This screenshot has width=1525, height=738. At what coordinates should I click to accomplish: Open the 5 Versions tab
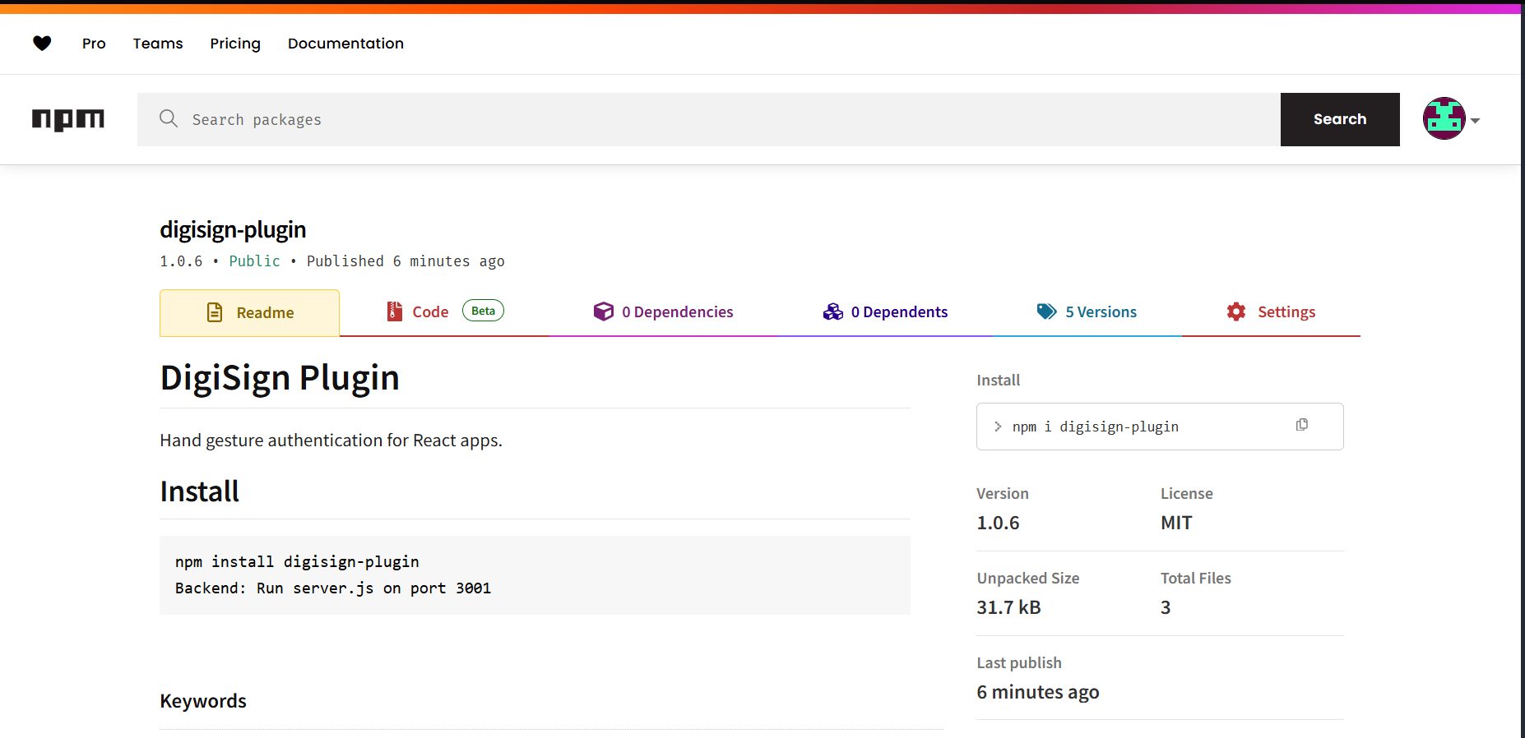coord(1087,312)
